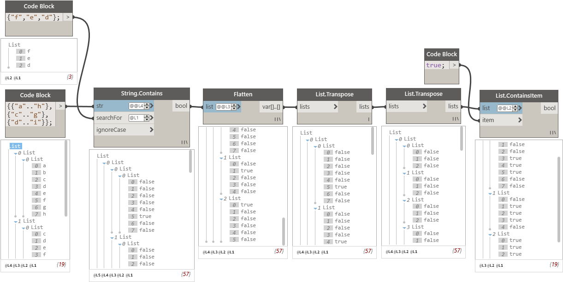Click the bool output port of String.Contains
This screenshot has width=563, height=282.
181,106
